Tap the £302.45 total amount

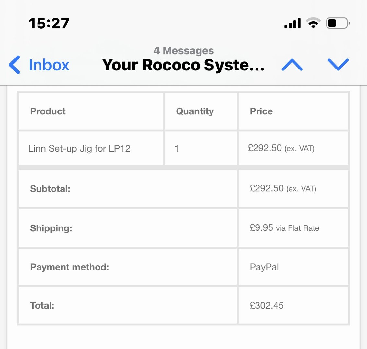coord(267,306)
